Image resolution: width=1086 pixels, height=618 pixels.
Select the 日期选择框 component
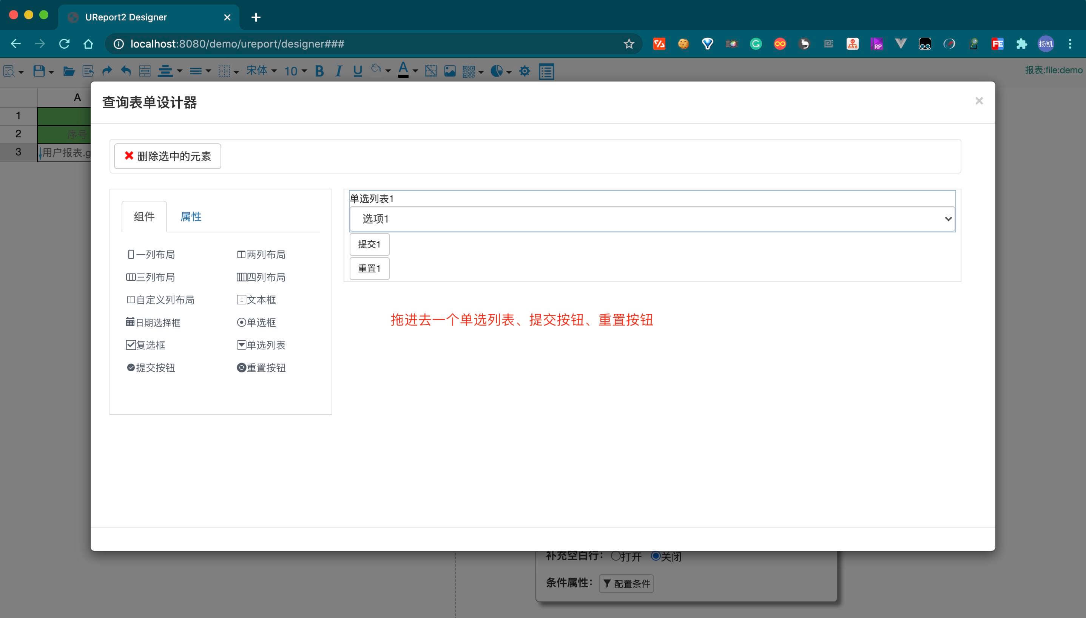pos(153,323)
